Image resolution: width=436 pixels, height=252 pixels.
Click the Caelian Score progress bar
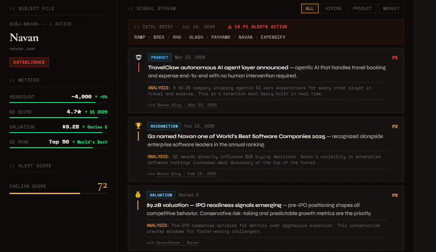58,193
